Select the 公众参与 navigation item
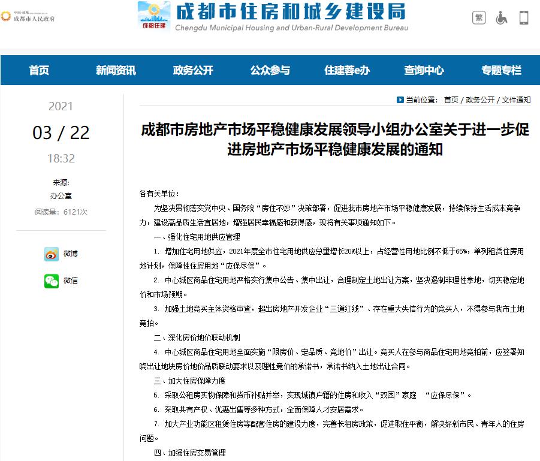Image resolution: width=540 pixels, height=461 pixels. tap(270, 70)
